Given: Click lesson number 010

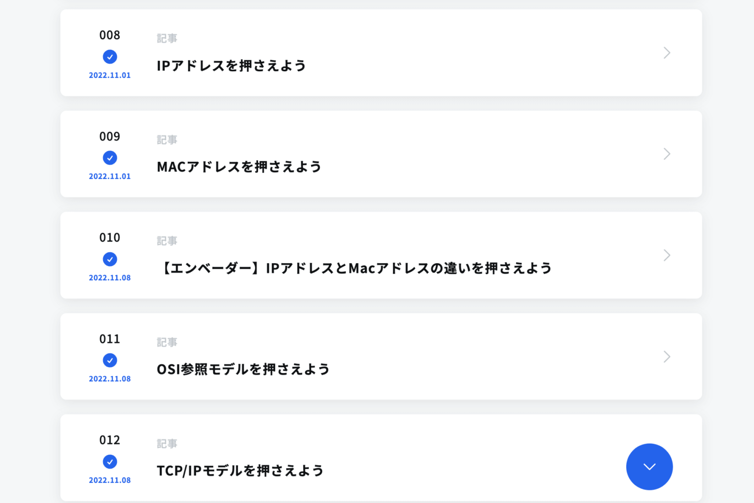Looking at the screenshot, I should coord(110,238).
